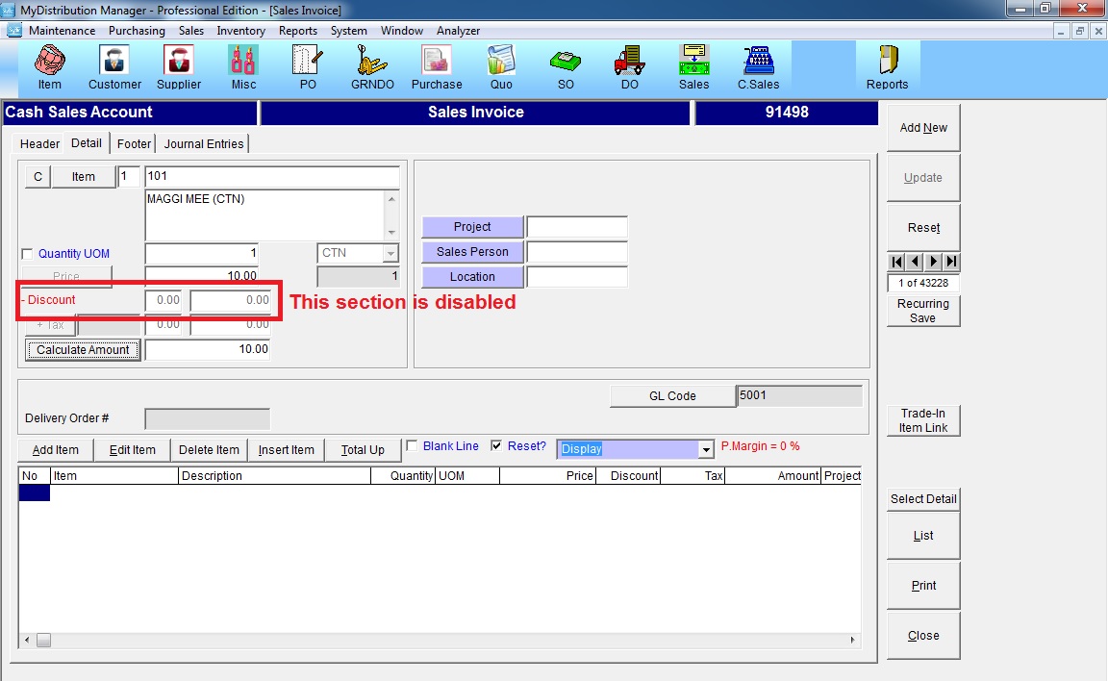1108x681 pixels.
Task: Go to the next record arrow
Action: tap(933, 262)
